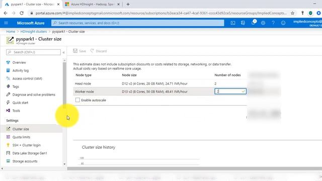The image size is (322, 181).
Task: Click the Save disk icon
Action: pos(75,51)
